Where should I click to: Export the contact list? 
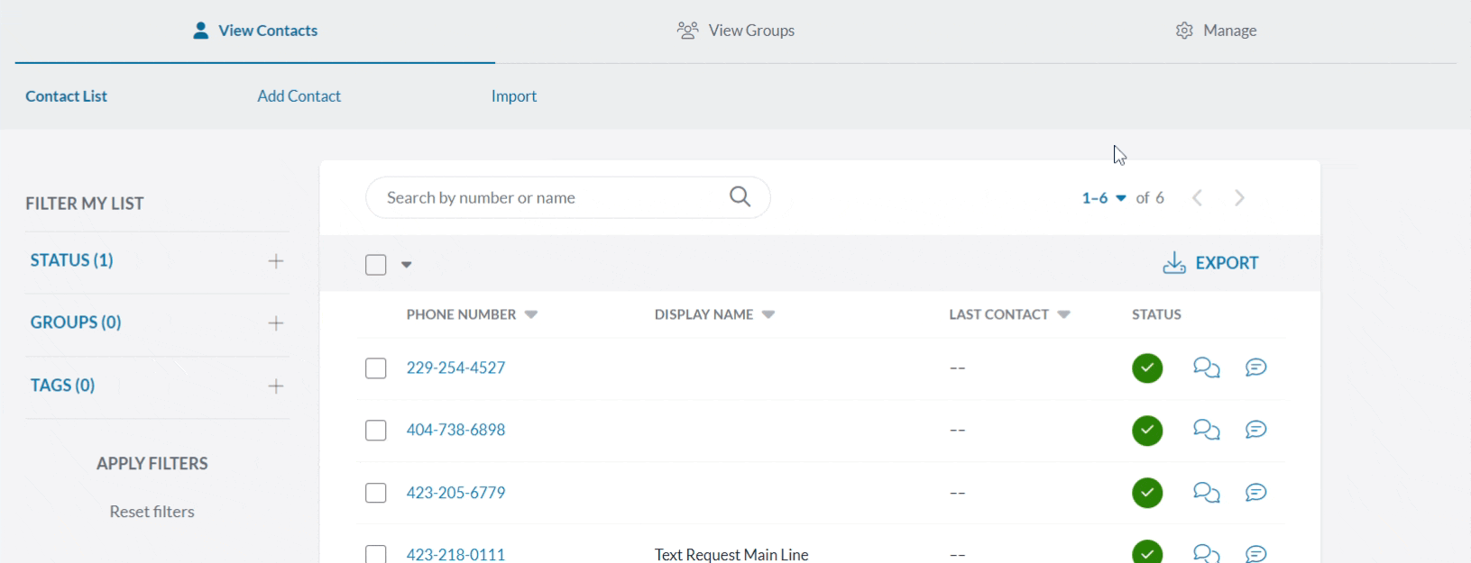1210,263
